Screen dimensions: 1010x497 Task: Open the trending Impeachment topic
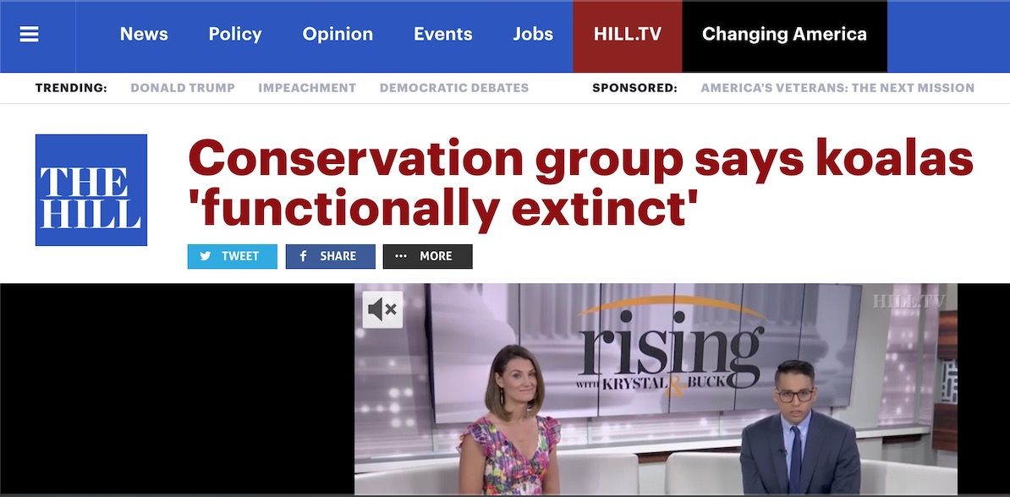(307, 88)
